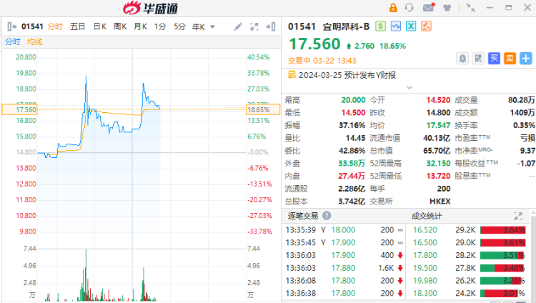Click the 52周最高 value 32.150
This screenshot has height=303, width=536.
pos(438,163)
